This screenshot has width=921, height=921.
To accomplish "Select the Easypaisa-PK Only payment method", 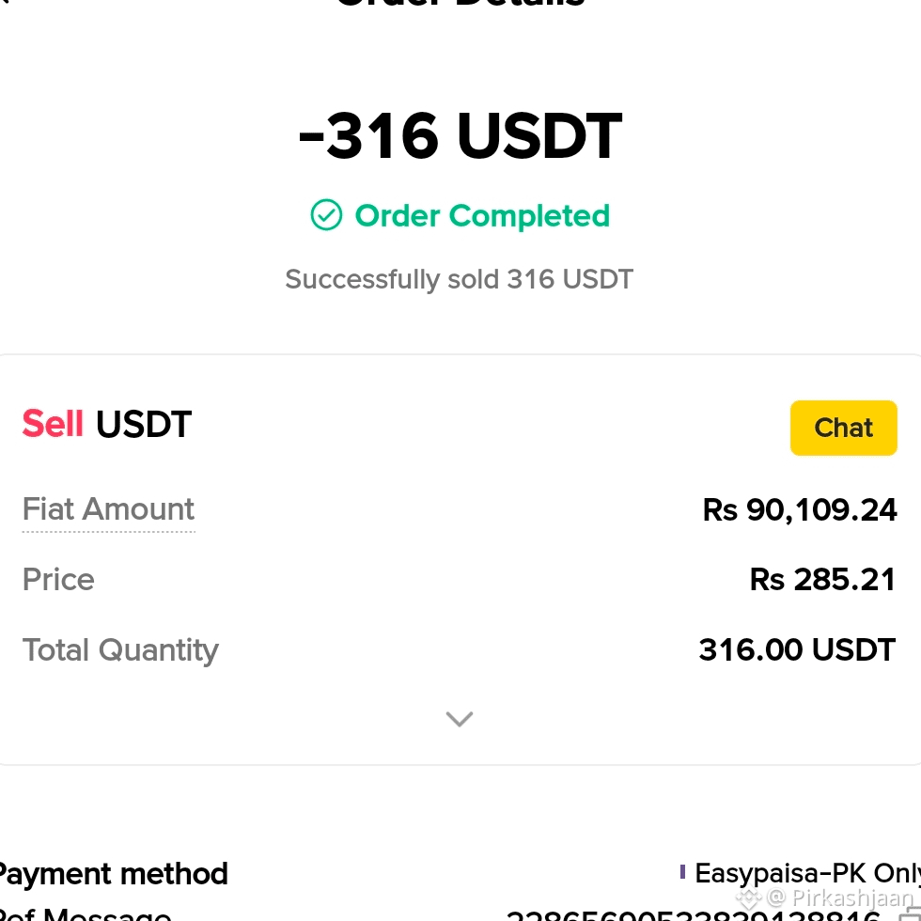I will [807, 873].
